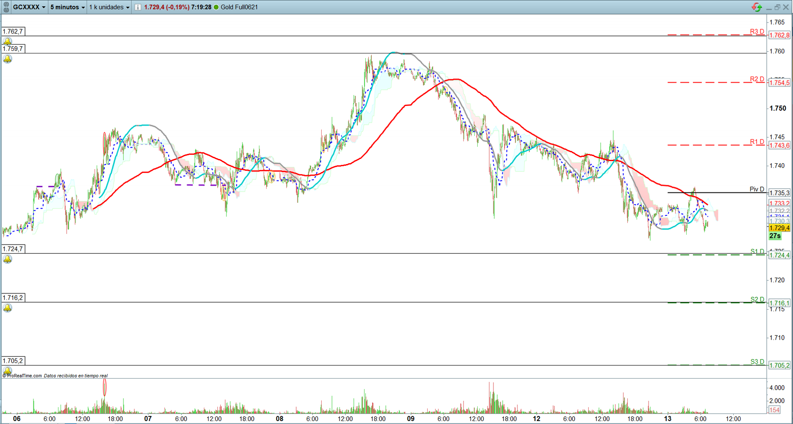The image size is (793, 424).
Task: Click the 13 date marker on time axis
Action: [x=668, y=418]
